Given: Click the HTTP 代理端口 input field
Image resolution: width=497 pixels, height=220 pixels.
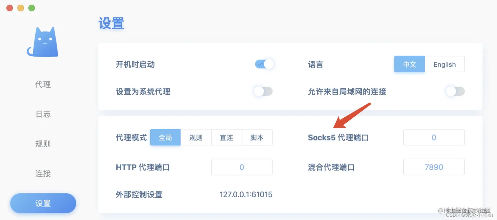Looking at the screenshot, I should [x=242, y=167].
